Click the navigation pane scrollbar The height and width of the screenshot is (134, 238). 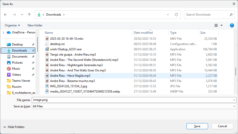tap(37, 44)
